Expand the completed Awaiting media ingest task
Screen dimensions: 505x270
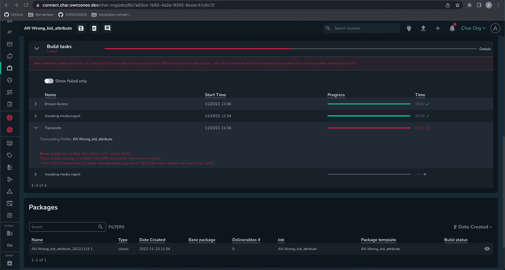coord(36,116)
